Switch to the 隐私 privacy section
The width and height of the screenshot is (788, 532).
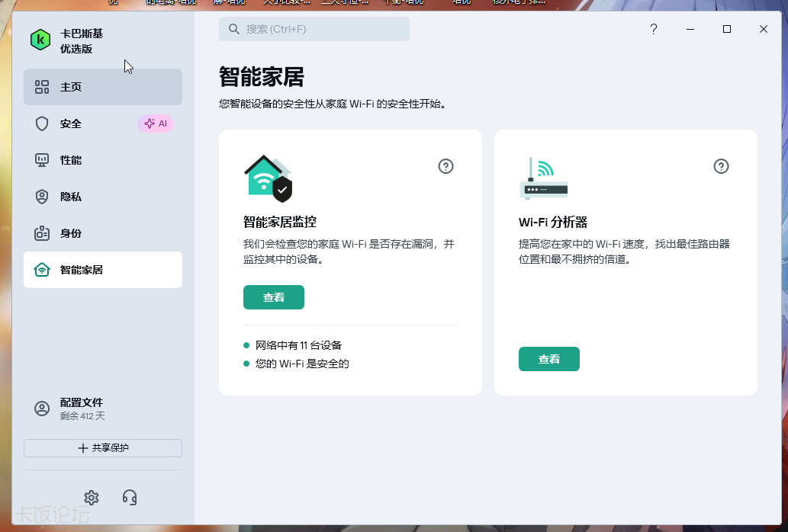(x=102, y=197)
